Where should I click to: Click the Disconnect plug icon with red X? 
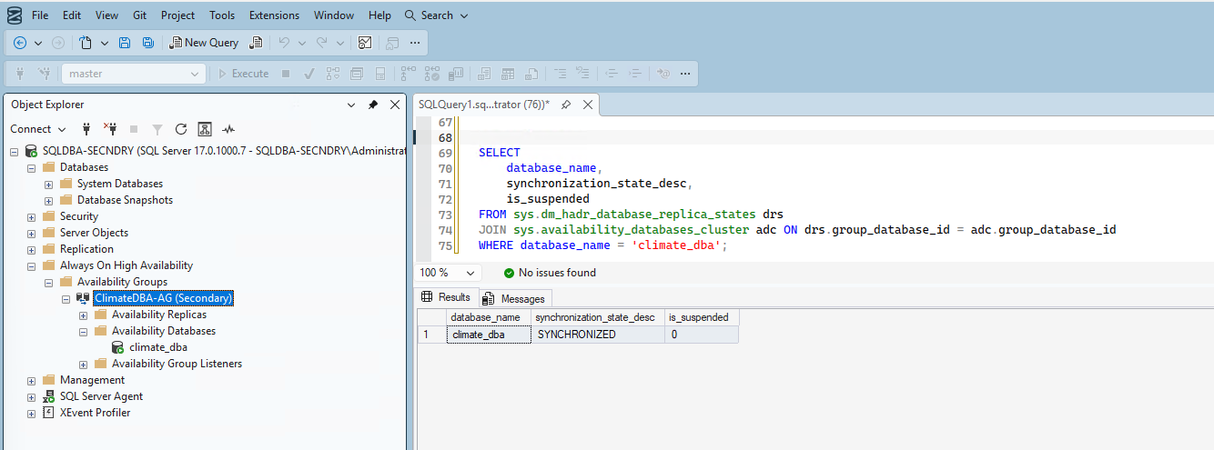pos(110,129)
